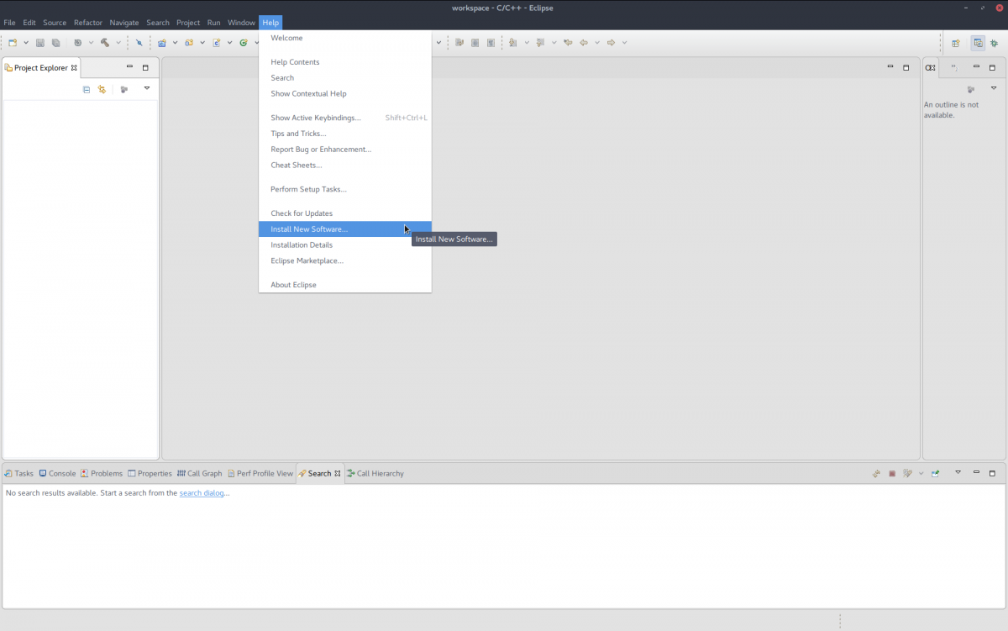
Task: Click the Forward navigation arrow icon
Action: tap(612, 43)
